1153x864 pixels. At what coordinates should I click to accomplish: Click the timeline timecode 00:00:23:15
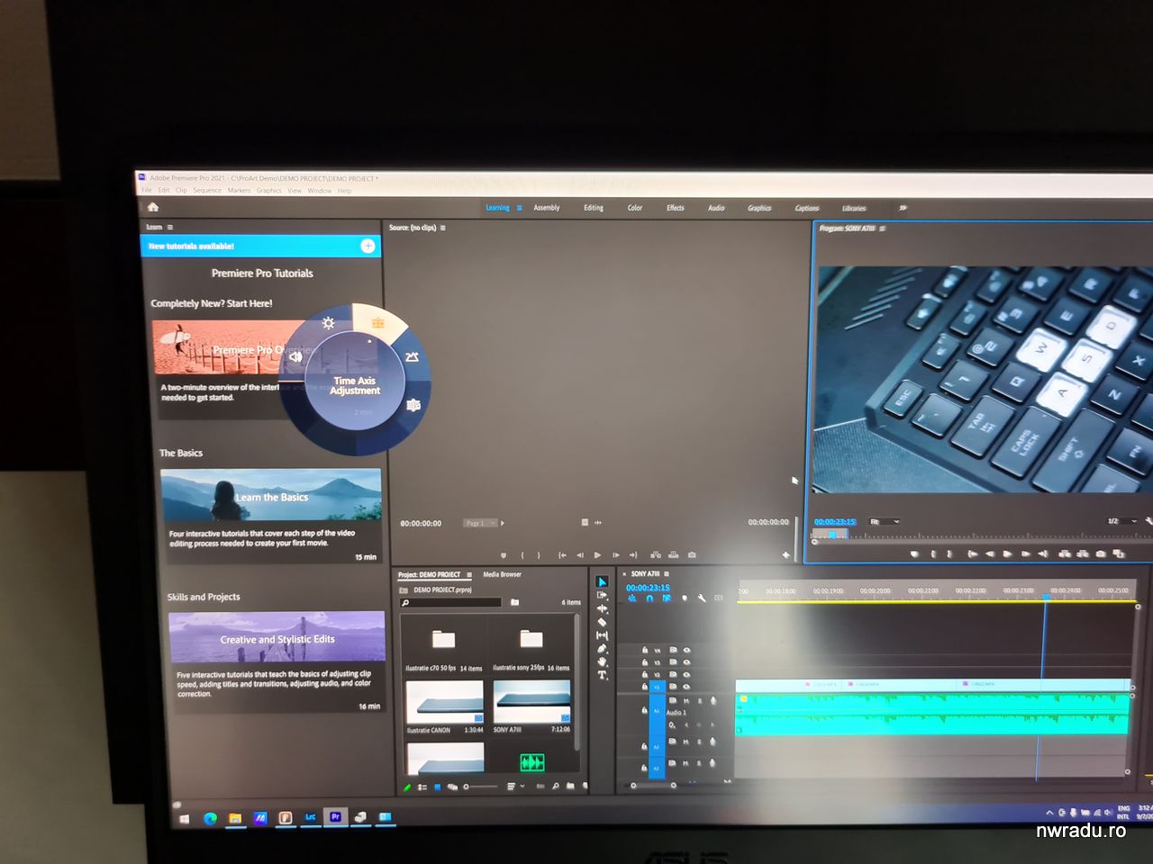648,587
